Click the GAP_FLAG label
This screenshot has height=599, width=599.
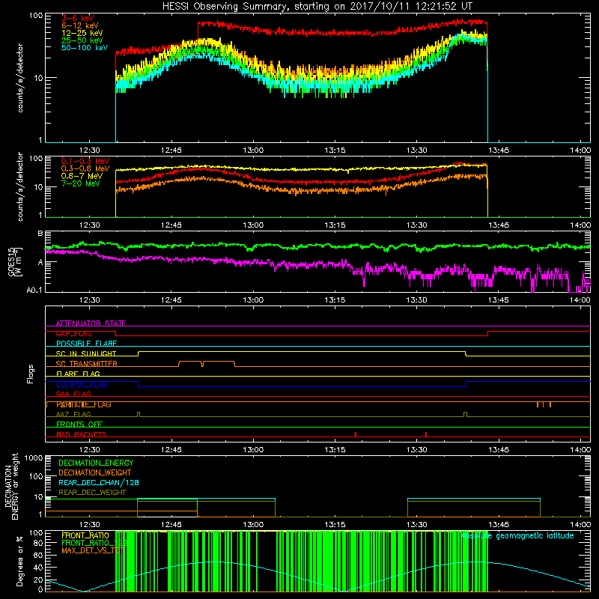pos(73,333)
